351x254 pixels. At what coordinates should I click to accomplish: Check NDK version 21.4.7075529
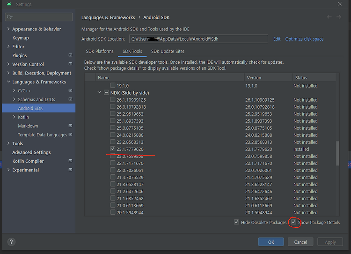click(x=113, y=177)
